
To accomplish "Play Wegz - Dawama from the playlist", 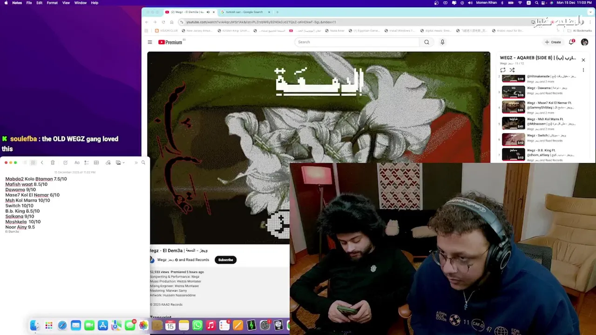I will pyautogui.click(x=540, y=91).
